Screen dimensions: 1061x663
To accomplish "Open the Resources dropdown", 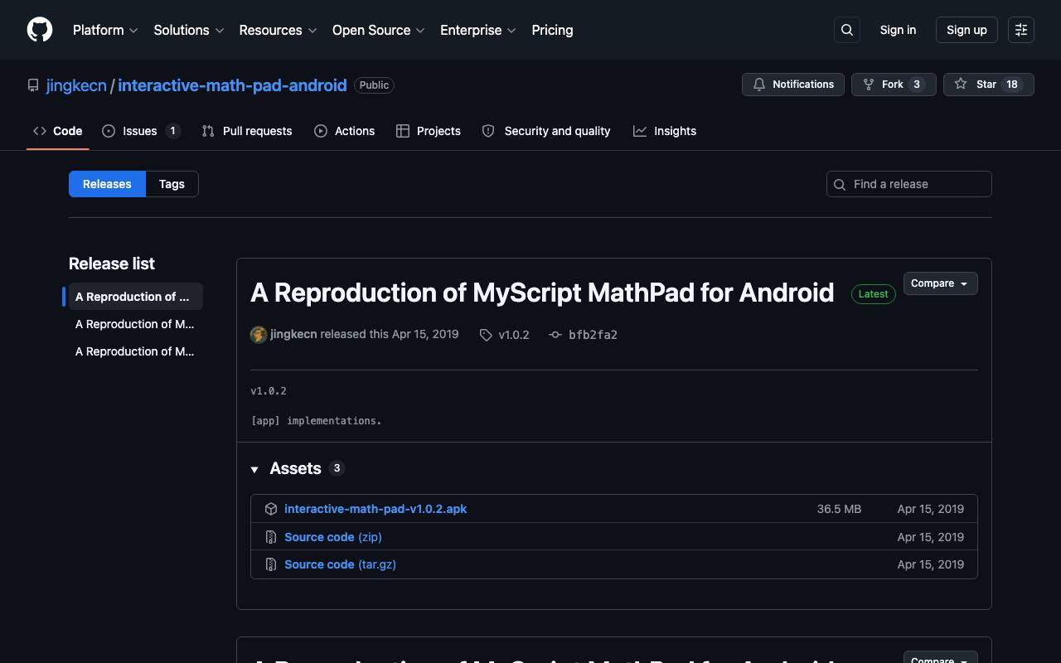I will click(279, 30).
